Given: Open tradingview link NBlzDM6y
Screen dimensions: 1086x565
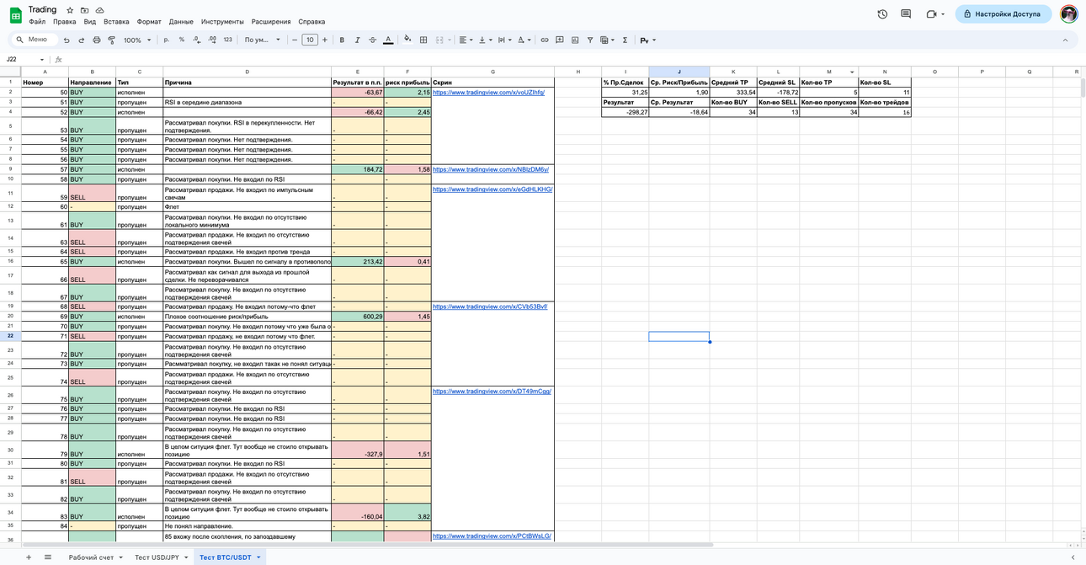Looking at the screenshot, I should pyautogui.click(x=490, y=169).
